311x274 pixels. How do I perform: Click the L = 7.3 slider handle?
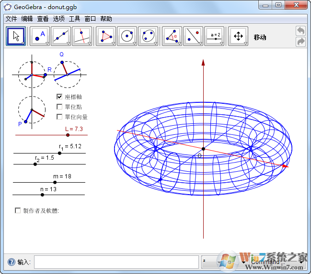68,135
